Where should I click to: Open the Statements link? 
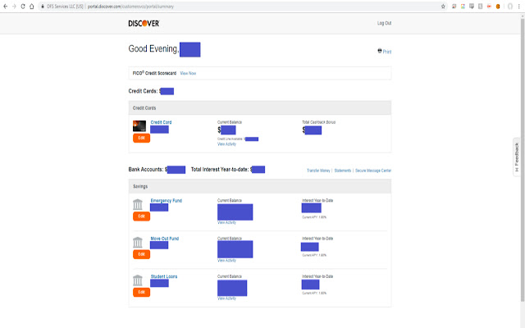pyautogui.click(x=343, y=171)
